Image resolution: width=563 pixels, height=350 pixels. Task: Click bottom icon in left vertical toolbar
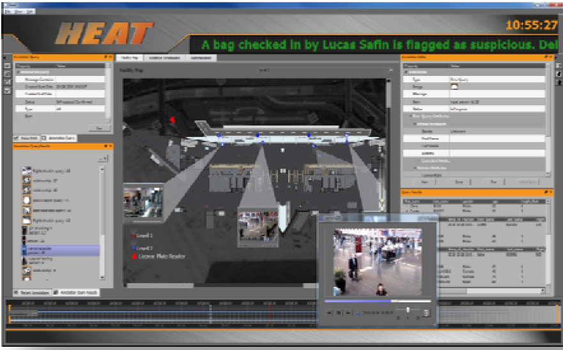[x=8, y=91]
